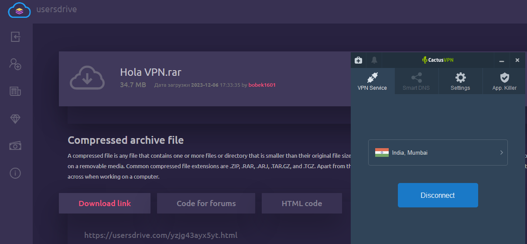527x244 pixels.
Task: Open uploader profile bobek1601
Action: tap(262, 85)
